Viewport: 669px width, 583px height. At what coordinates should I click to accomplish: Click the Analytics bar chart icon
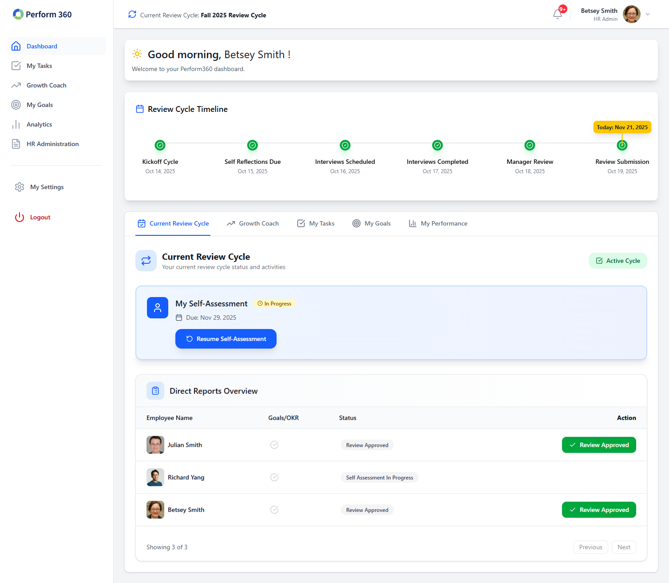(16, 124)
